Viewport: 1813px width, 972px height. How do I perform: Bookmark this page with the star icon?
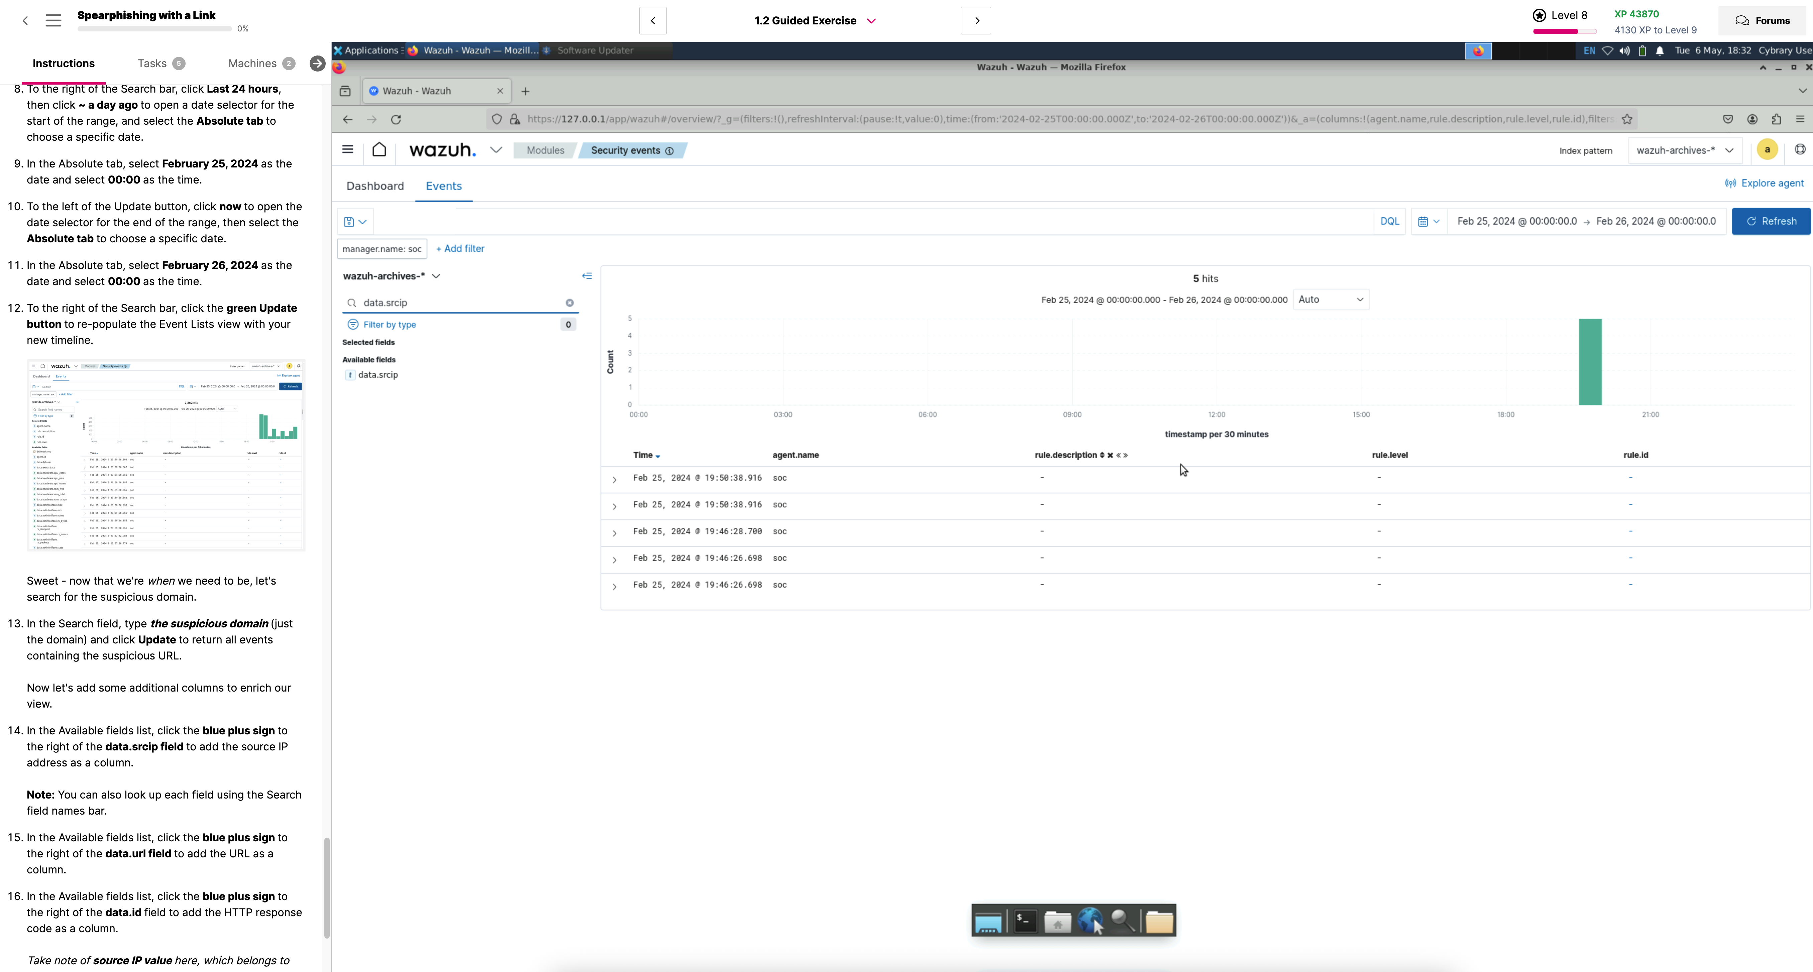(x=1626, y=120)
